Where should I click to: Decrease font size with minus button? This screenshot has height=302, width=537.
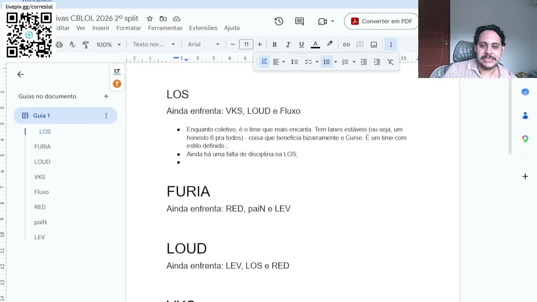[233, 44]
